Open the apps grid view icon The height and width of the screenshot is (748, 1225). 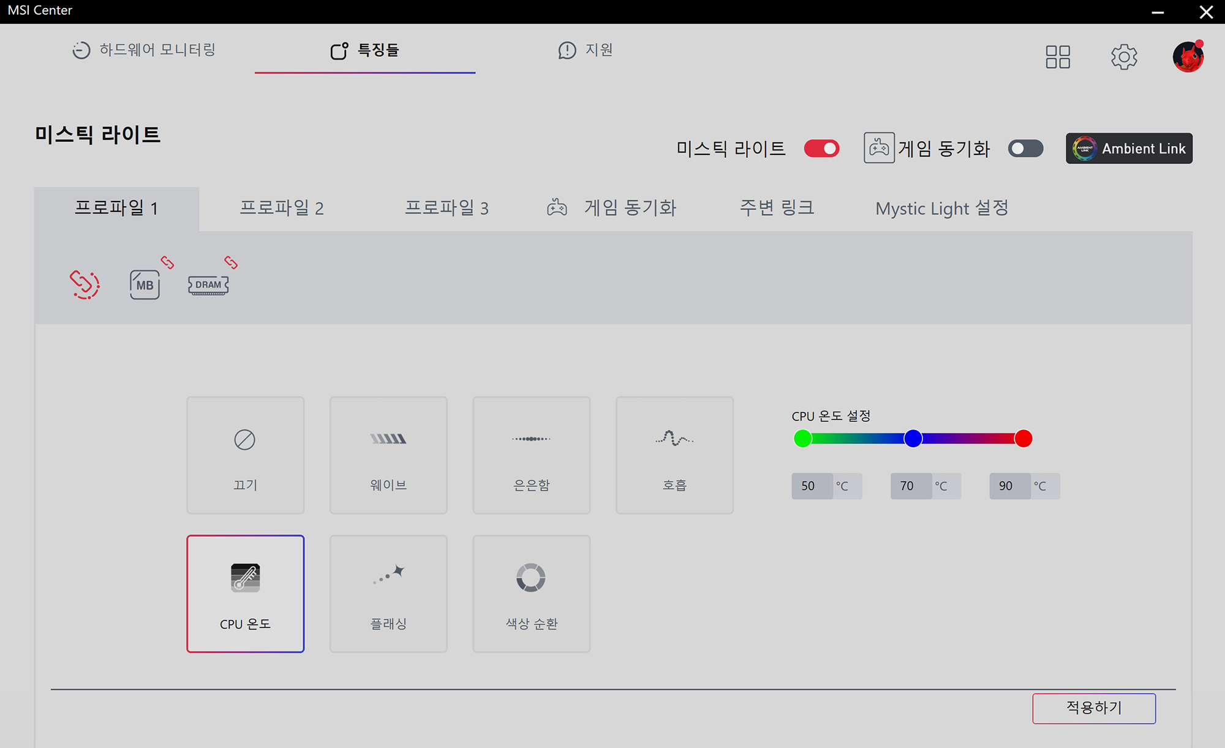pos(1058,57)
